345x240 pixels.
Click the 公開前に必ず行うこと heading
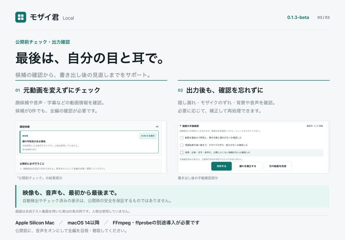[x=32, y=164]
